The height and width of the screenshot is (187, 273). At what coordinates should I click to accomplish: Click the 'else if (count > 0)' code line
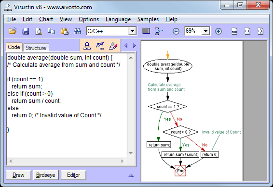click(30, 94)
